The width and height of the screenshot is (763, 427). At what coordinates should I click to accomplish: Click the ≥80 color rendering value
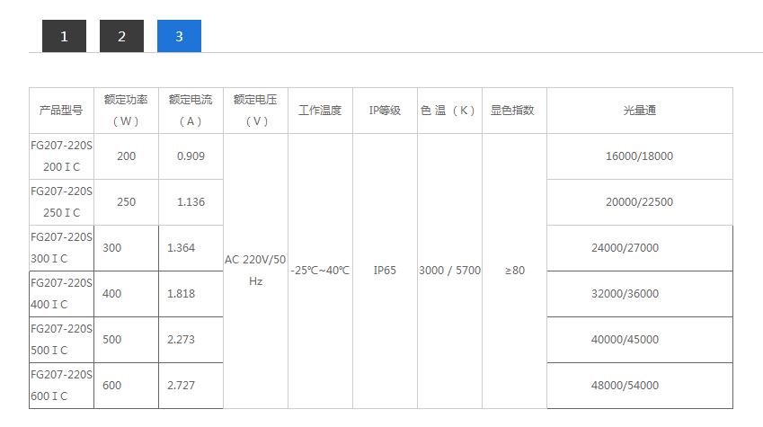tap(515, 271)
